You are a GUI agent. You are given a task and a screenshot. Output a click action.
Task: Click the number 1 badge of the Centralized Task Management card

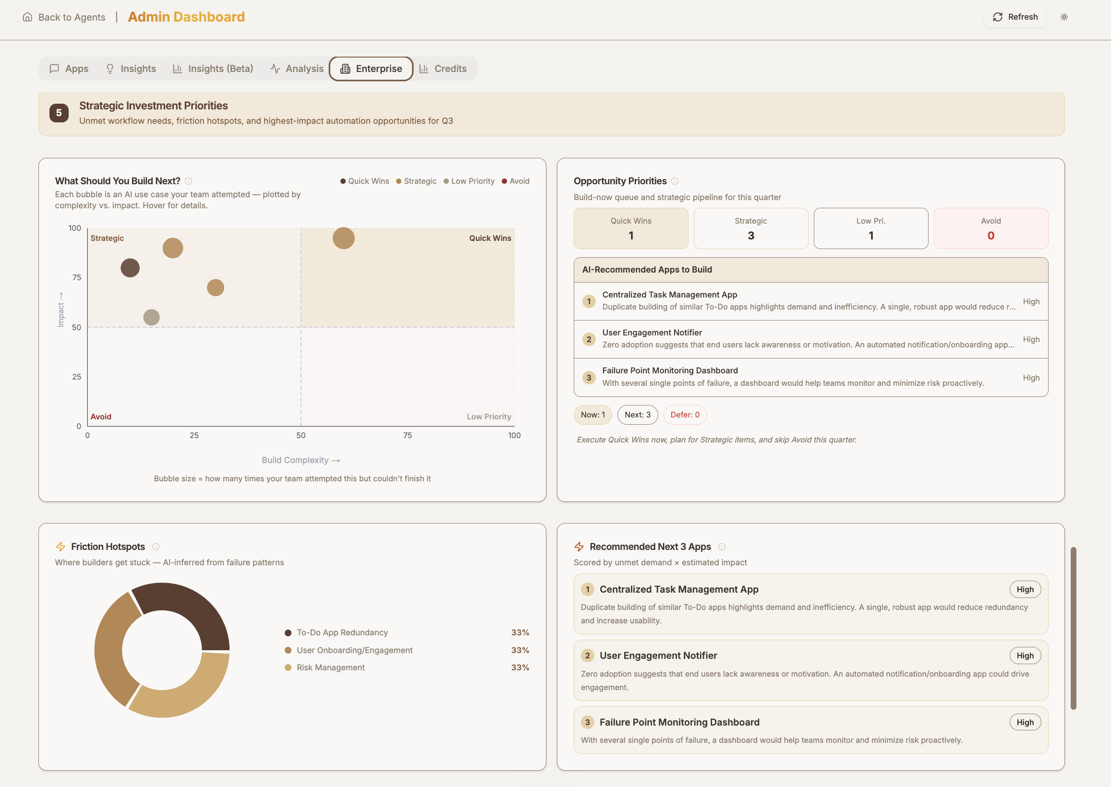(588, 590)
